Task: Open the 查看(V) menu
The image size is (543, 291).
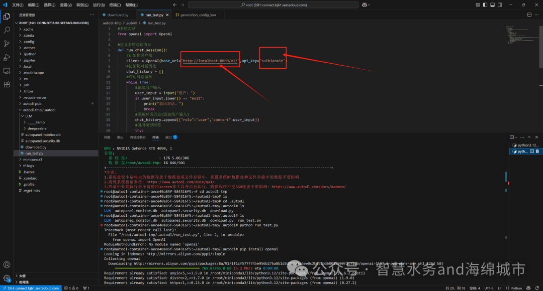Action: tap(66, 5)
